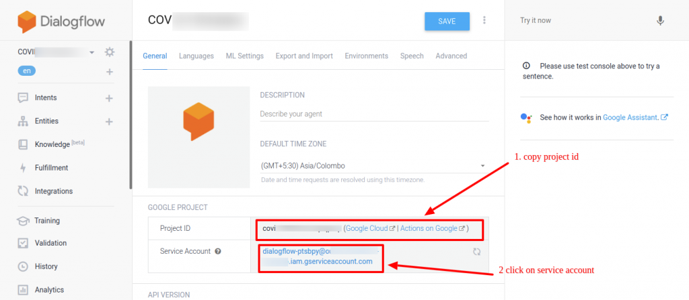Click the Training graduation cap icon
Screen dimensions: 689x300
[23, 221]
